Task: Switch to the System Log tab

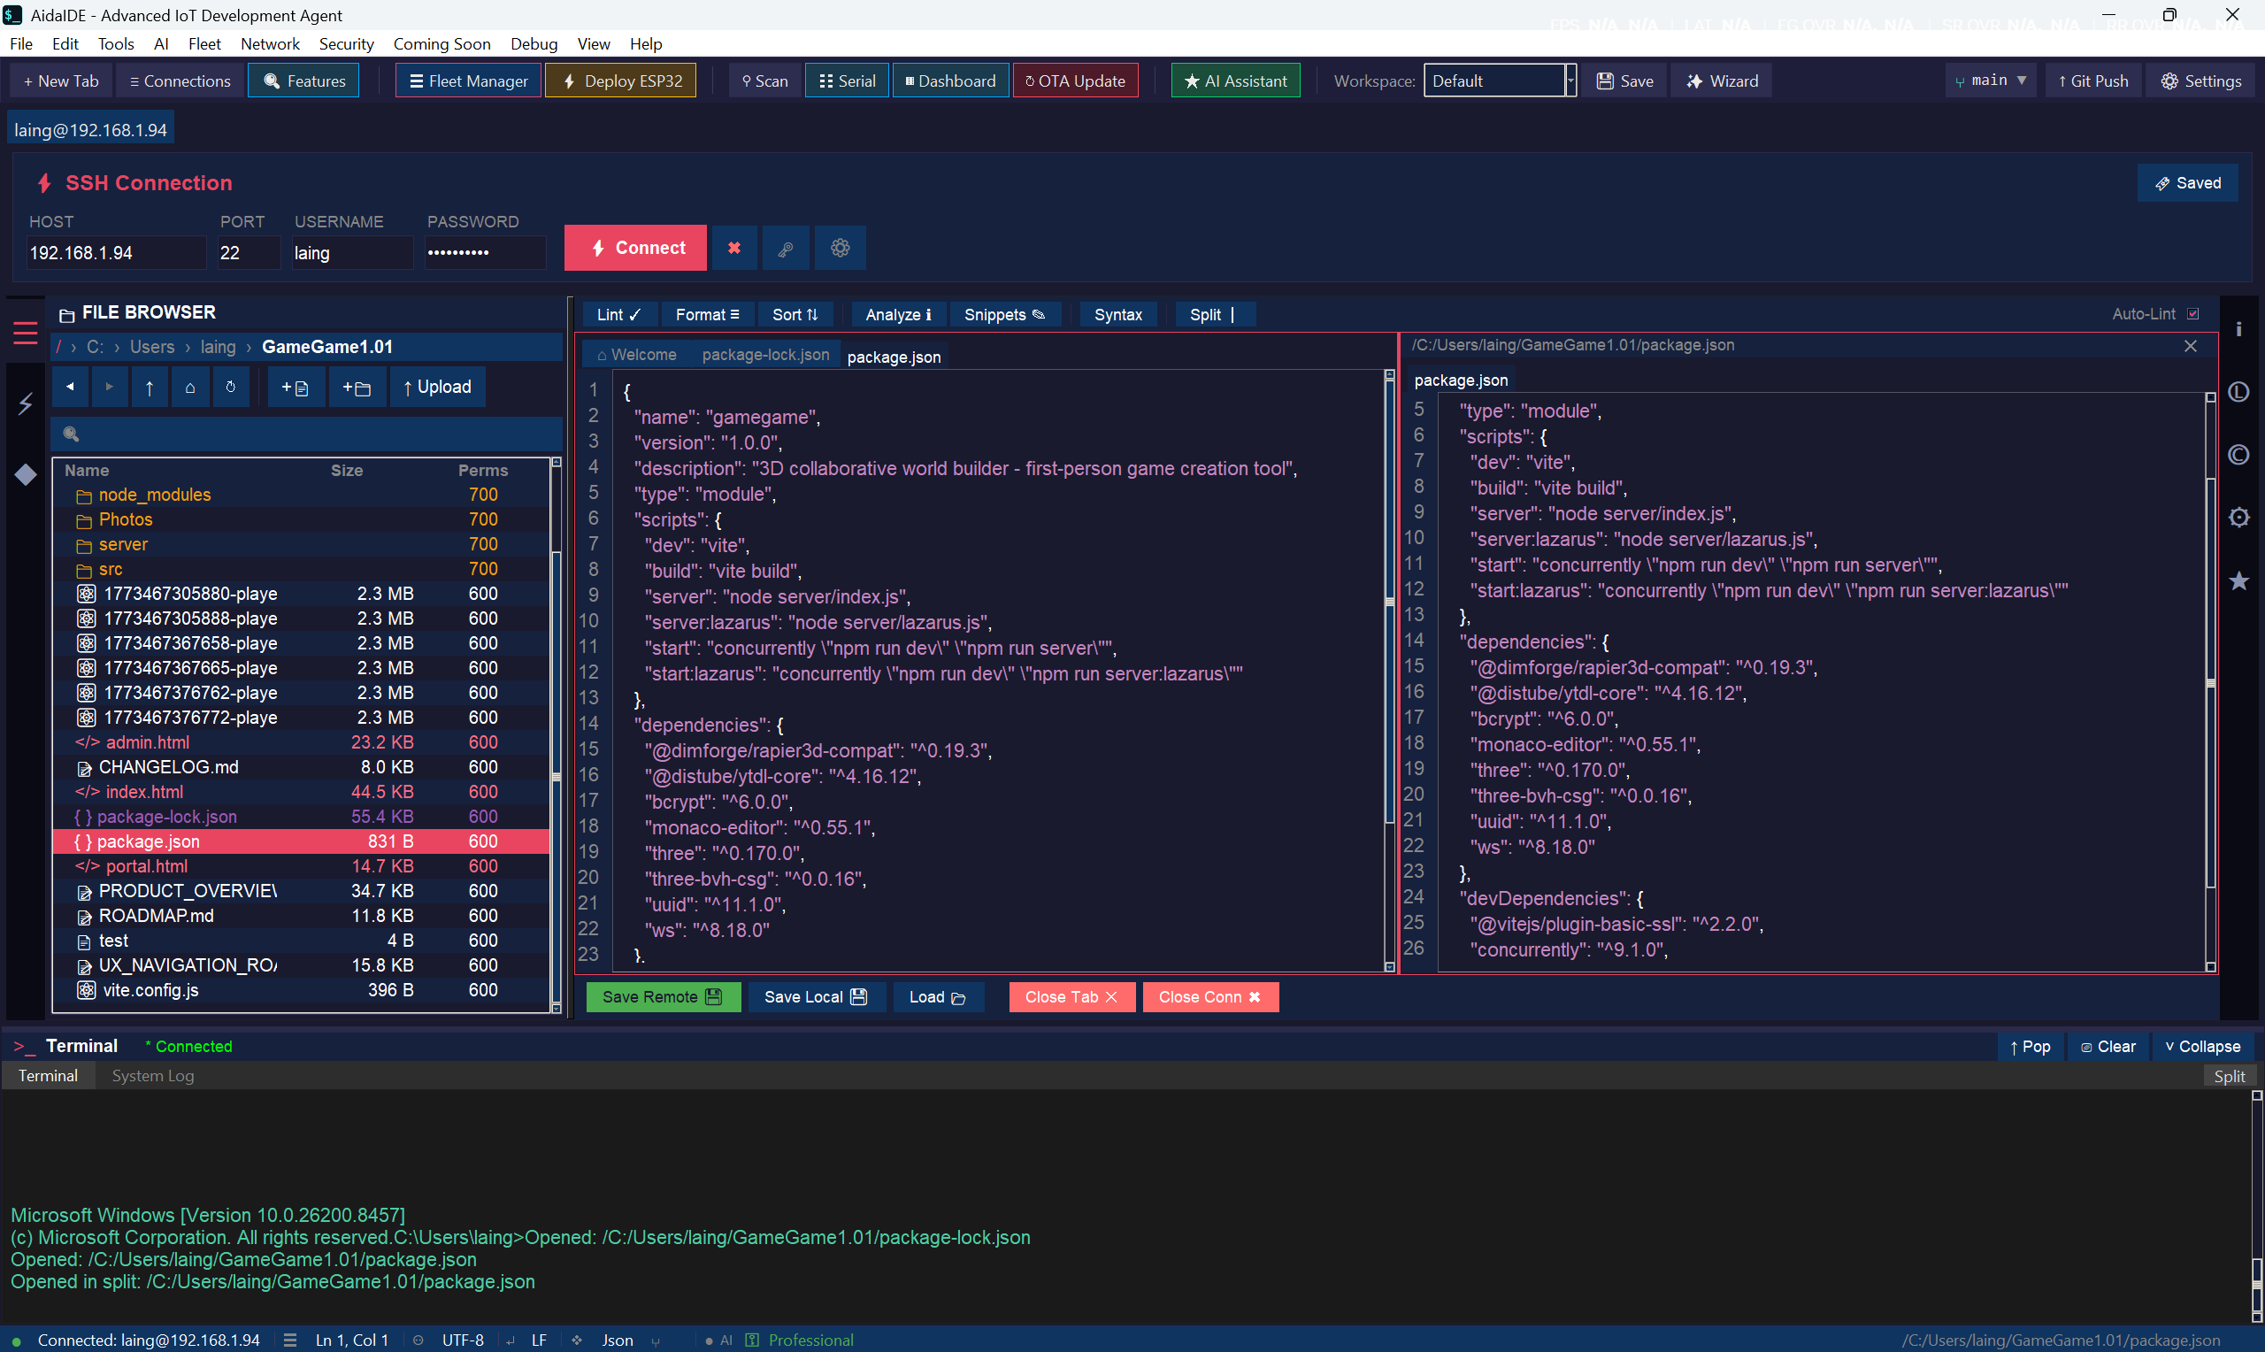Action: pyautogui.click(x=152, y=1075)
